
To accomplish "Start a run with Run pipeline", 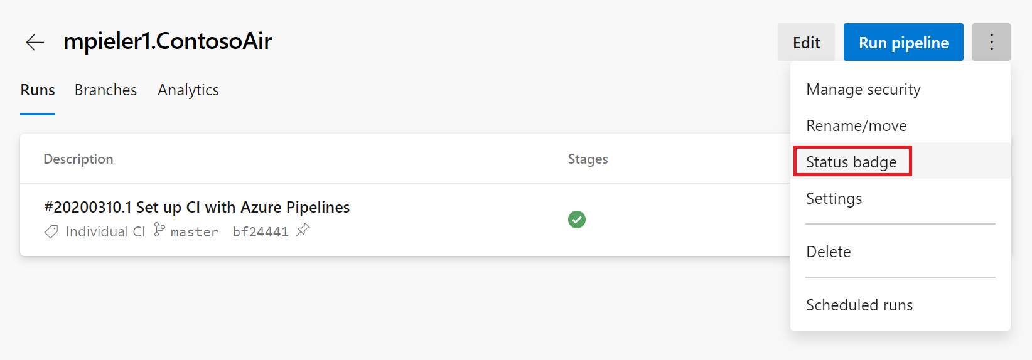I will coord(903,42).
